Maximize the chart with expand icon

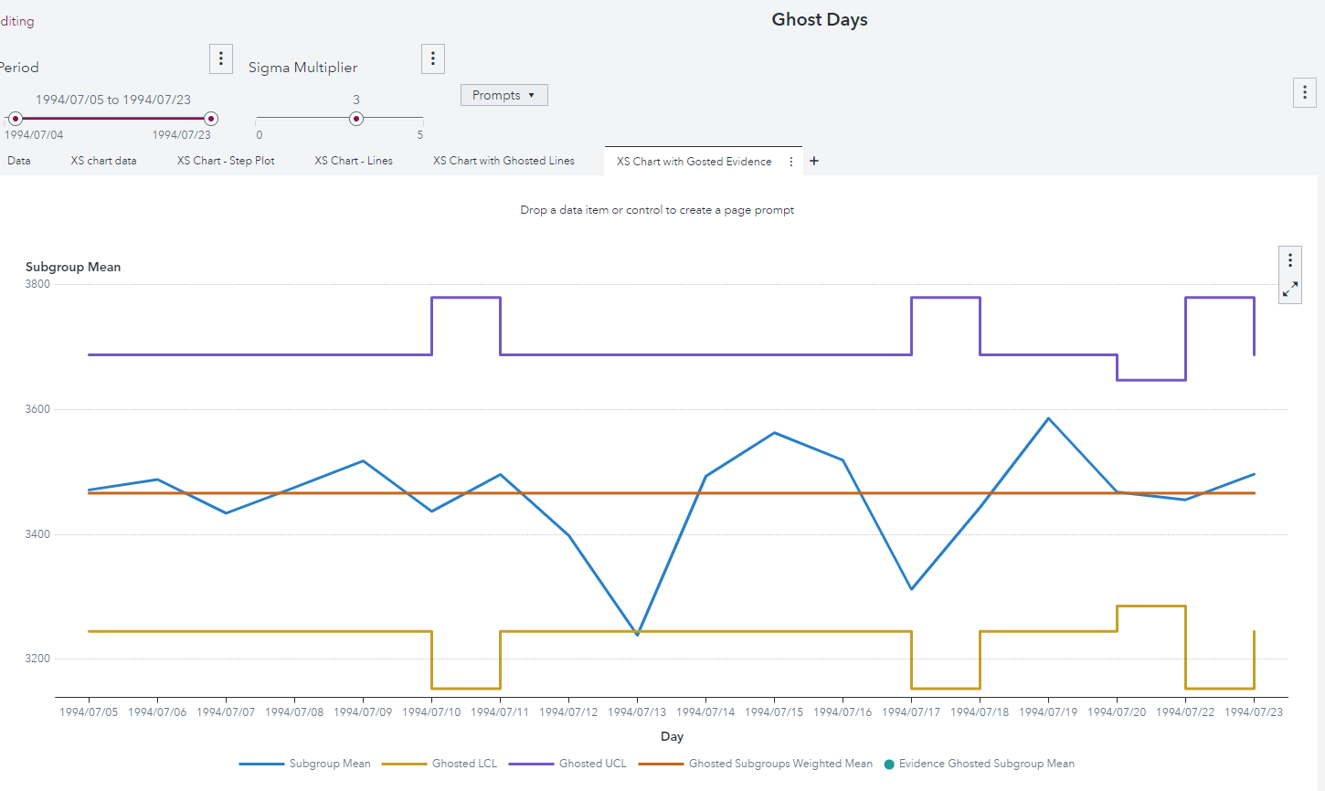[1290, 290]
